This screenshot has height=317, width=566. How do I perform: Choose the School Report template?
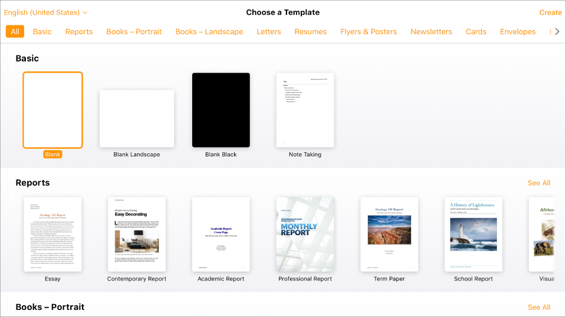[x=473, y=234]
